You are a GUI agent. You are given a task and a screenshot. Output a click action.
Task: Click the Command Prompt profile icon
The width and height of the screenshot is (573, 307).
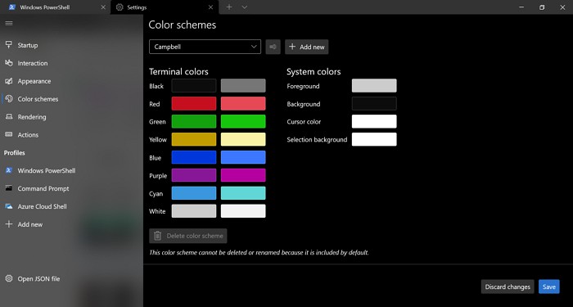9,188
